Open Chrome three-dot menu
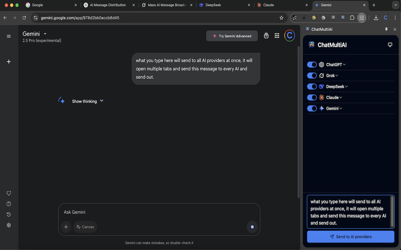This screenshot has height=250, width=401. pyautogui.click(x=395, y=18)
